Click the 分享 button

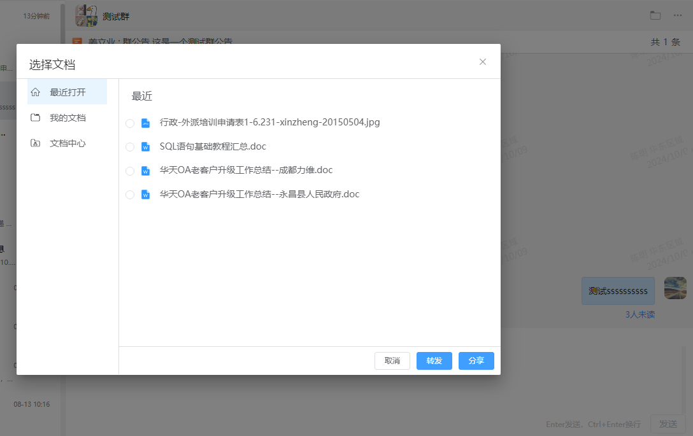476,361
